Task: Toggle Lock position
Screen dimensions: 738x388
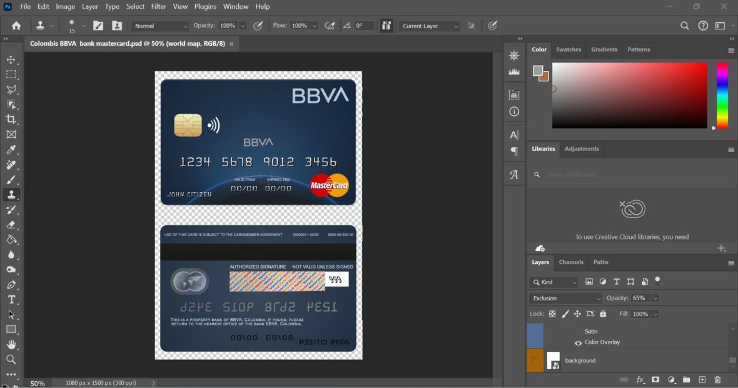Action: click(x=577, y=314)
